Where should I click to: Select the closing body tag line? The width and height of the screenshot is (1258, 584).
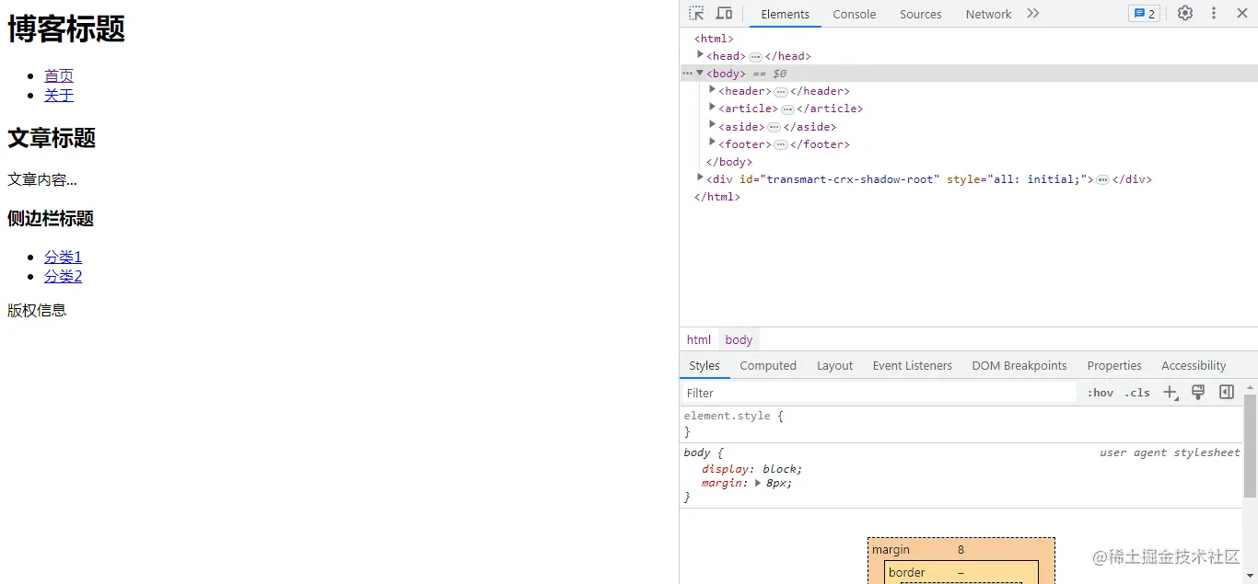[729, 162]
